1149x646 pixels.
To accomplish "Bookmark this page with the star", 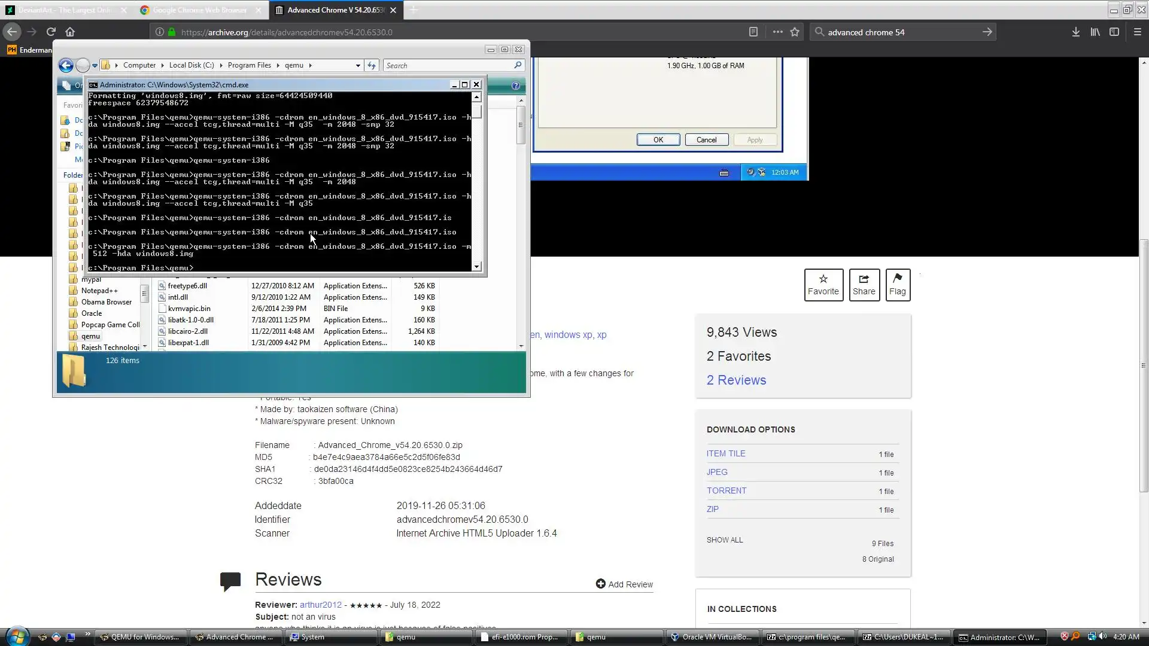I will 795,32.
